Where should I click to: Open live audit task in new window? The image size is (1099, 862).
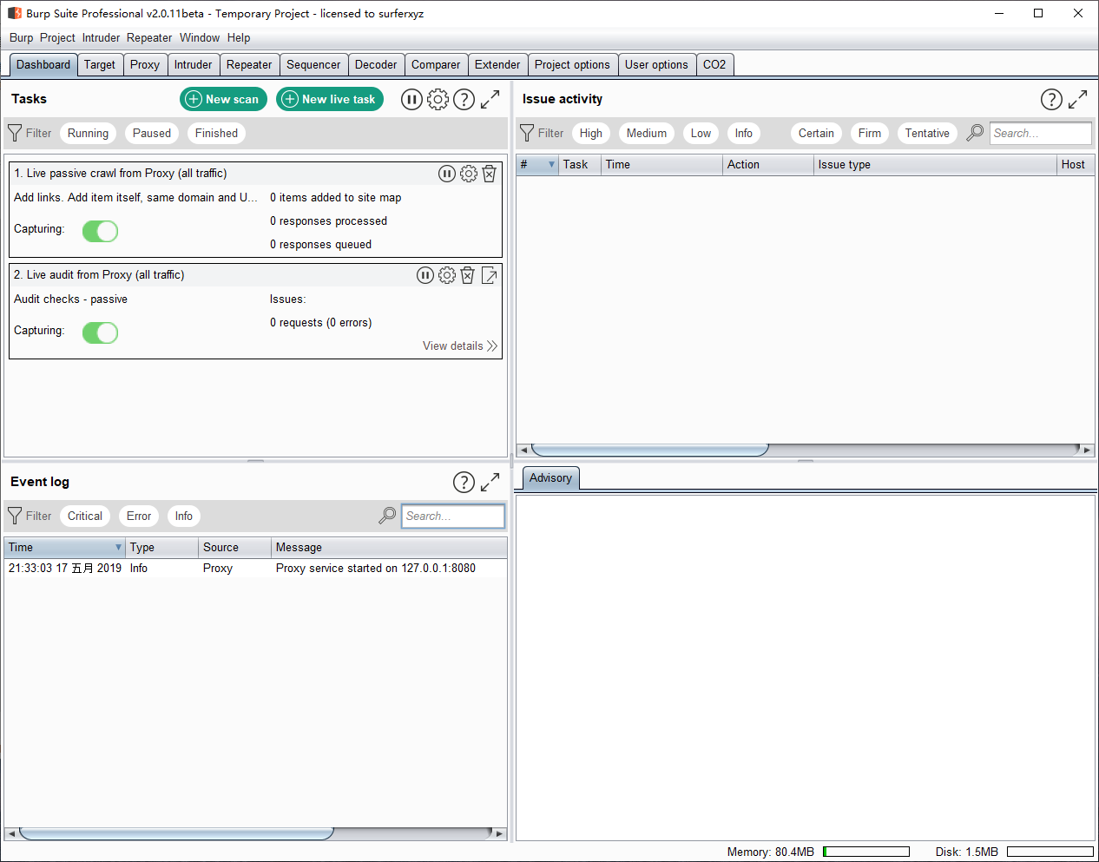tap(490, 275)
